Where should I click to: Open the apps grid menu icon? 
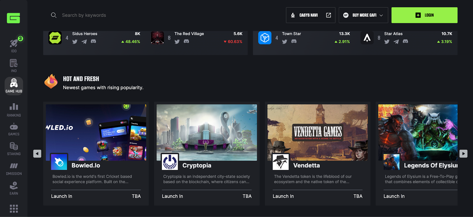pos(14,209)
